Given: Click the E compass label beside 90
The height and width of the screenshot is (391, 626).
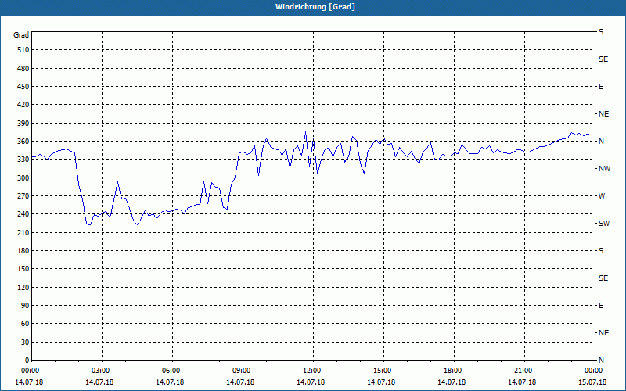Looking at the screenshot, I should click(x=601, y=306).
